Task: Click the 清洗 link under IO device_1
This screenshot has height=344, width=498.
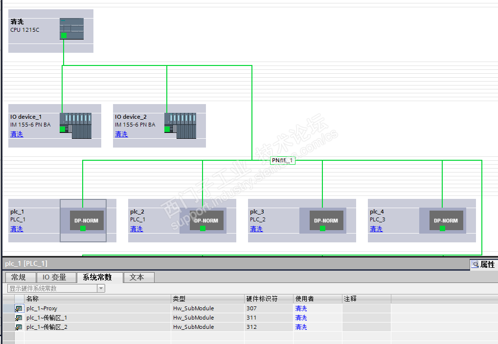Action: pyautogui.click(x=17, y=134)
